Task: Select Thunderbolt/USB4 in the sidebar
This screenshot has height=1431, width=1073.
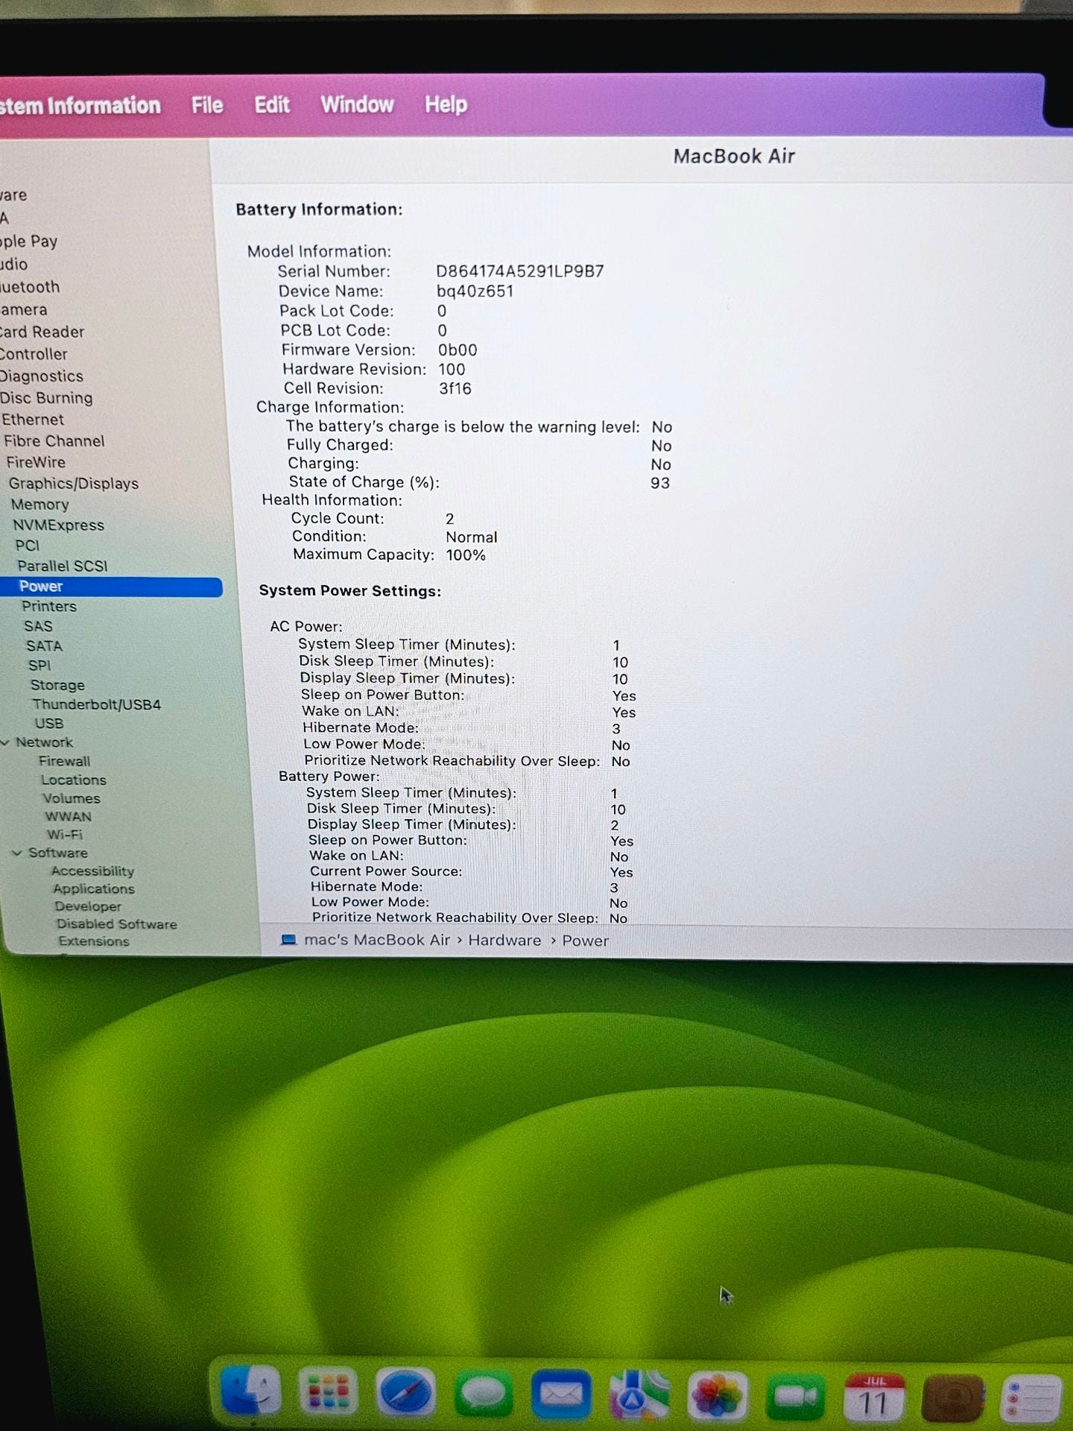Action: [97, 704]
